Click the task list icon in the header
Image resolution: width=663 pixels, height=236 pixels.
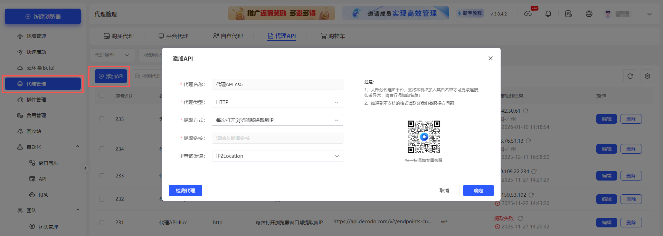click(569, 14)
